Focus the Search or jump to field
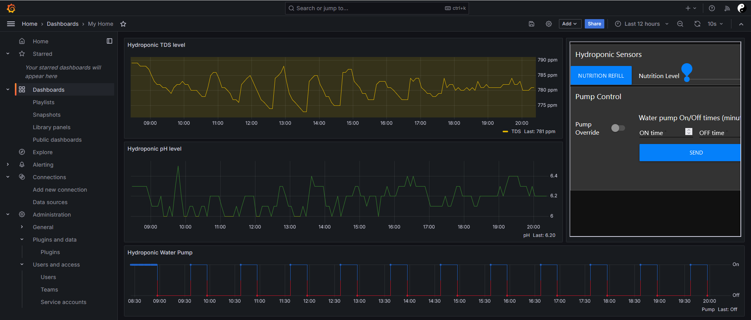The height and width of the screenshot is (320, 751). (377, 8)
